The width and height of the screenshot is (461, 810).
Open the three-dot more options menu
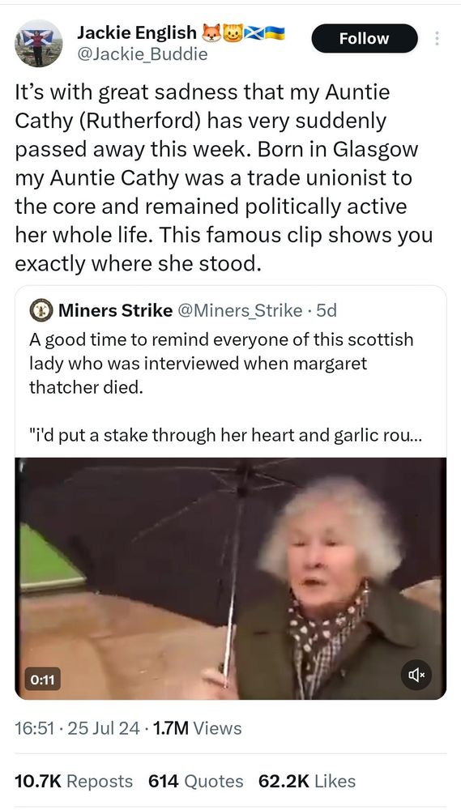(x=437, y=39)
